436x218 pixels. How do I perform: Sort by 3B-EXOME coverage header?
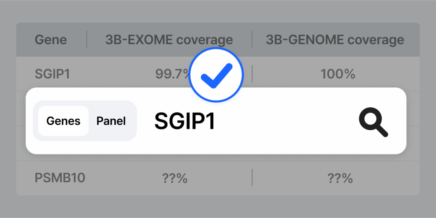pos(169,40)
